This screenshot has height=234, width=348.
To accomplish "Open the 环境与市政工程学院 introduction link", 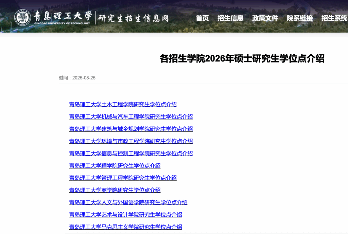I will (x=131, y=141).
